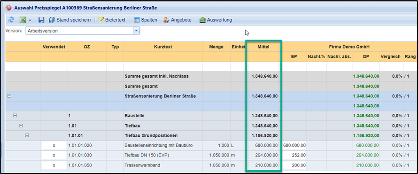Click the Mittel column header
The height and width of the screenshot is (174, 418).
pyautogui.click(x=263, y=47)
